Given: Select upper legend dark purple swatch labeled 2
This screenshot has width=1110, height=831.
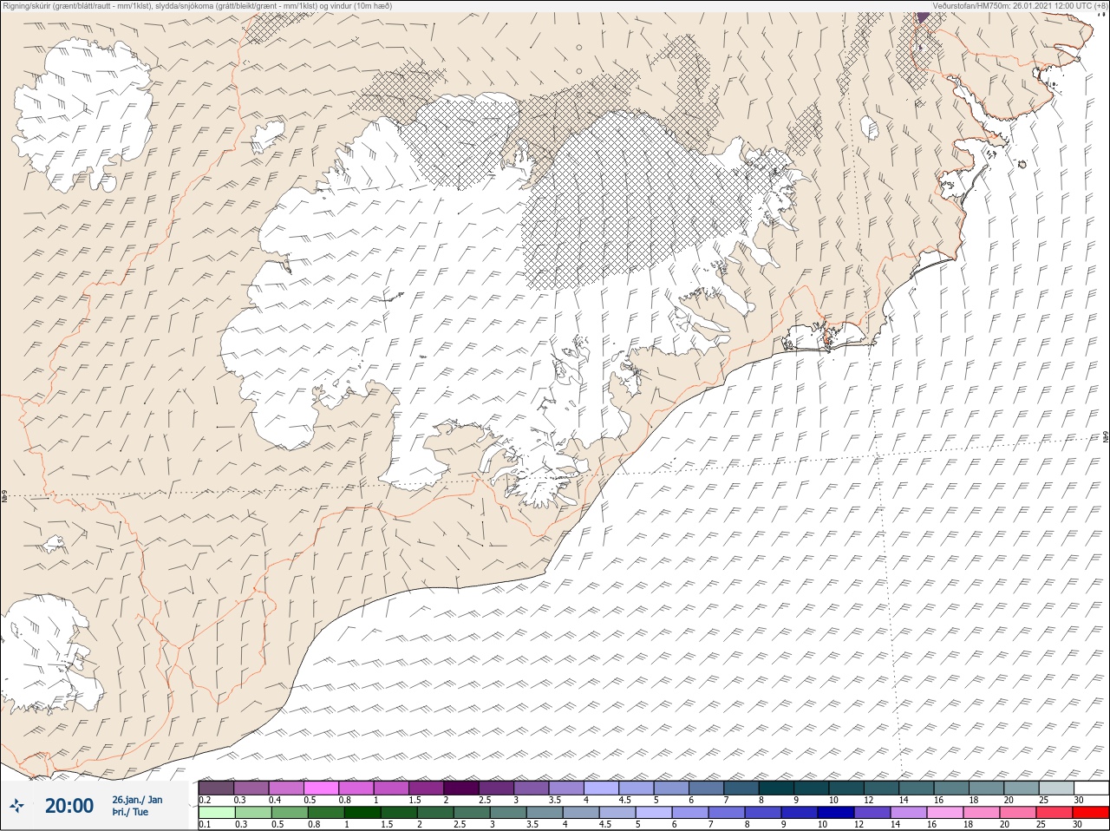Looking at the screenshot, I should 461,788.
